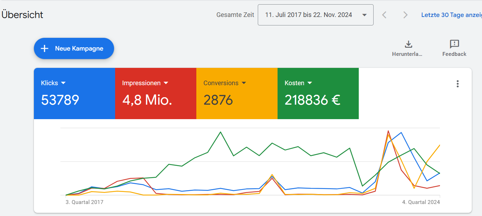Click the Herunterladen download icon
Screen dimensions: 482x216
click(408, 44)
